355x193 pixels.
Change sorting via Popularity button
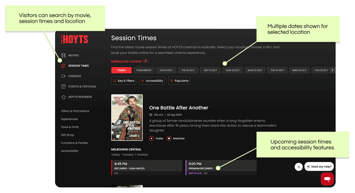[179, 80]
